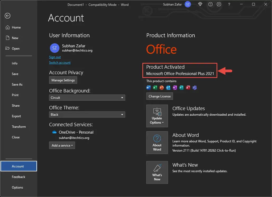Click the Outlook app icon under product contains
This screenshot has height=197, width=272.
[x=168, y=88]
